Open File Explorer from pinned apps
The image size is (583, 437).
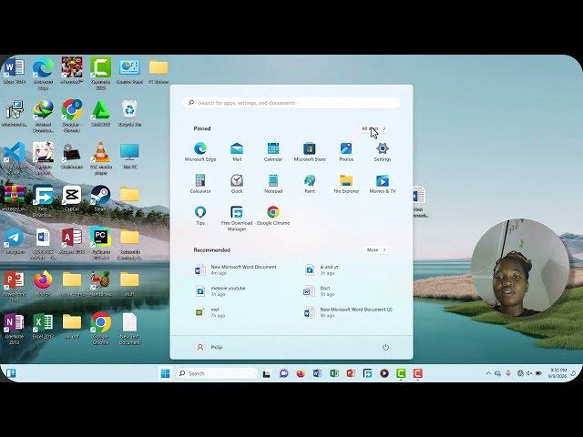pyautogui.click(x=346, y=184)
